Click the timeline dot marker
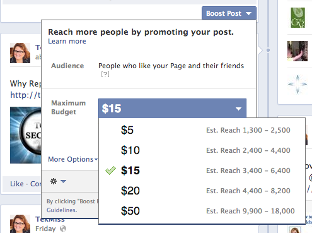The width and height of the screenshot is (312, 233). tap(268, 50)
